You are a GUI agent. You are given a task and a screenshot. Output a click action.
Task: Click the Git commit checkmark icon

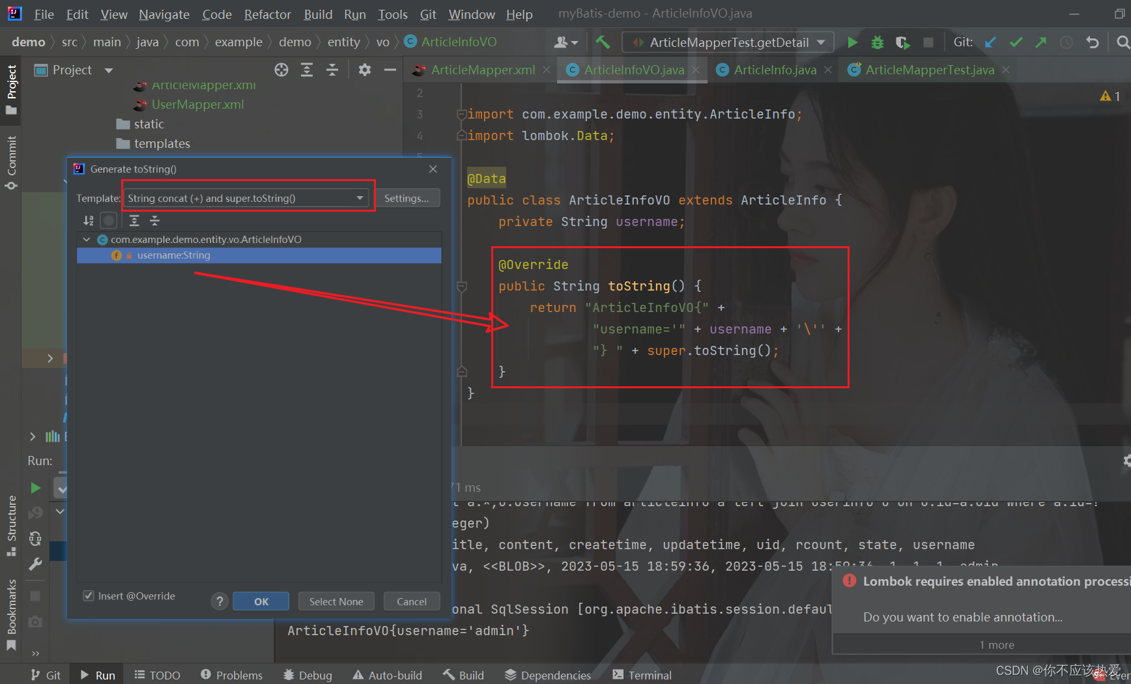[1016, 42]
